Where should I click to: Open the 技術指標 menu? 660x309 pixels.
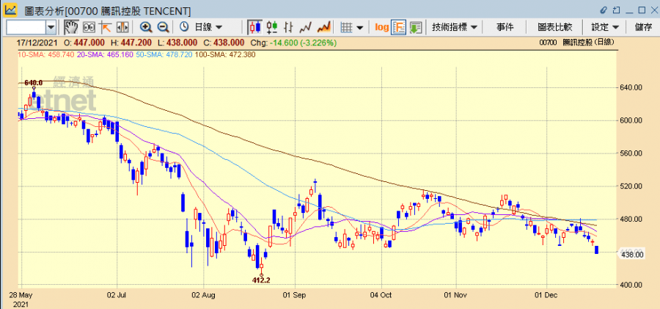click(455, 27)
